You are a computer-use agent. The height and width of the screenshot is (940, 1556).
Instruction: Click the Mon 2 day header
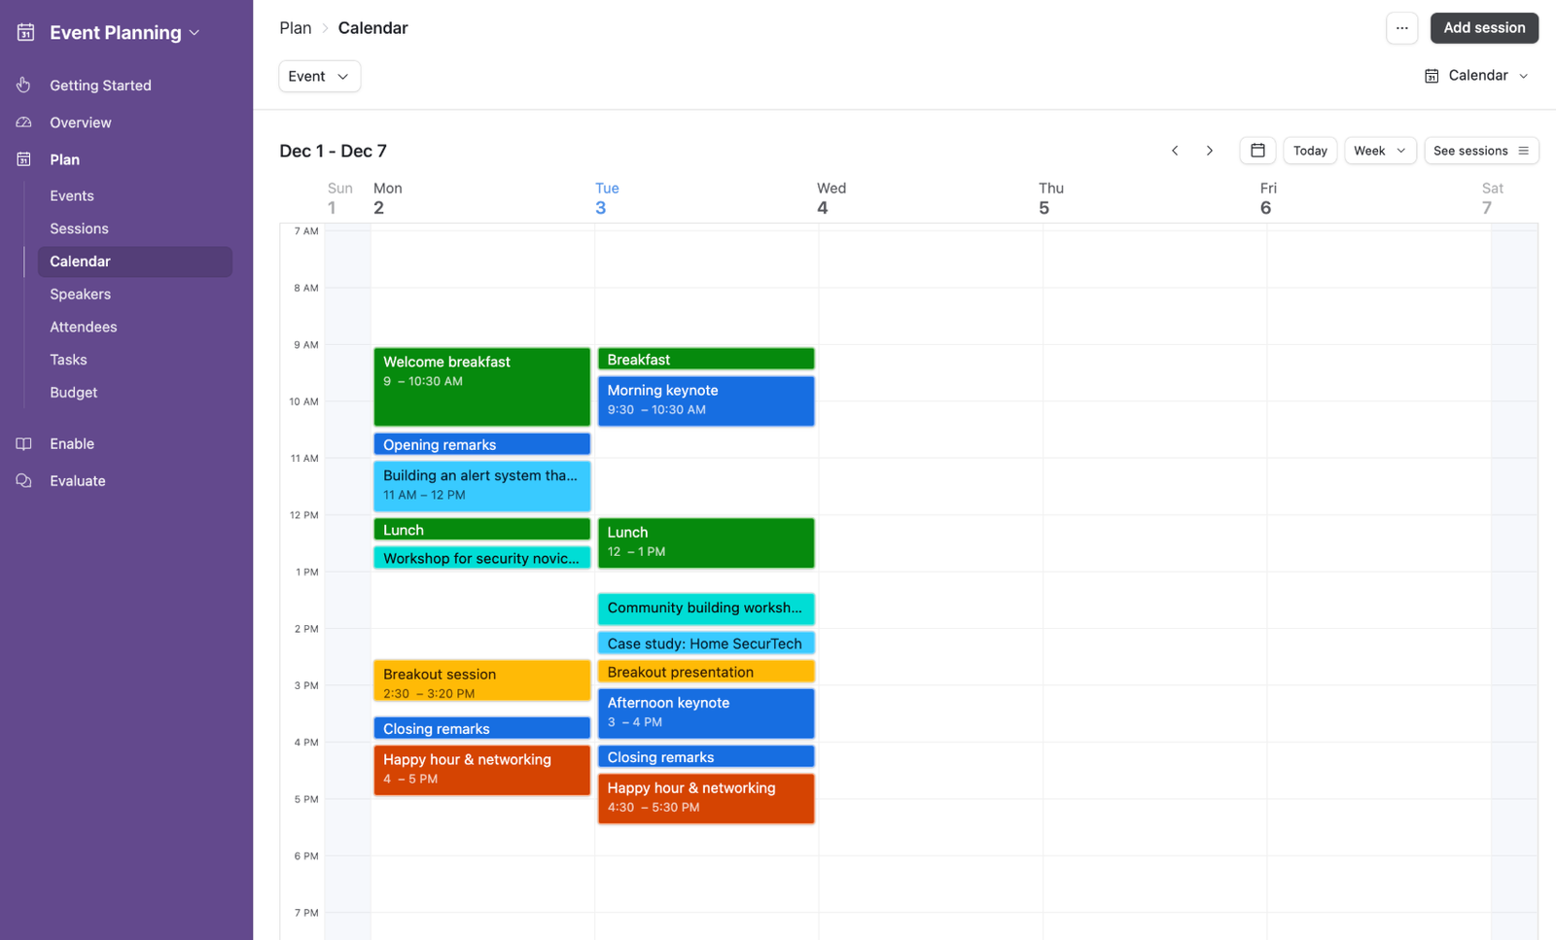pyautogui.click(x=387, y=198)
